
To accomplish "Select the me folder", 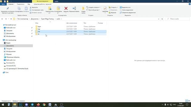I will pyautogui.click(x=71, y=32).
